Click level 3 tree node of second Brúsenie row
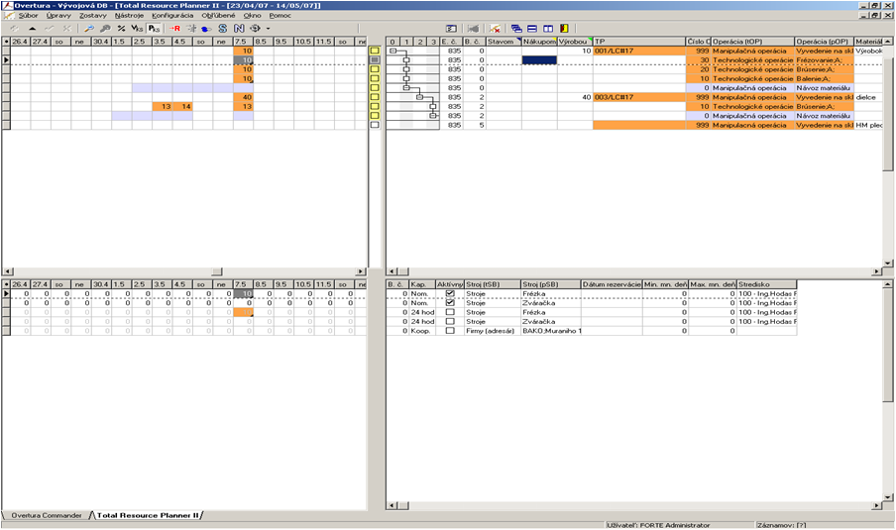Screen dimensions: 896x530 (x=432, y=106)
